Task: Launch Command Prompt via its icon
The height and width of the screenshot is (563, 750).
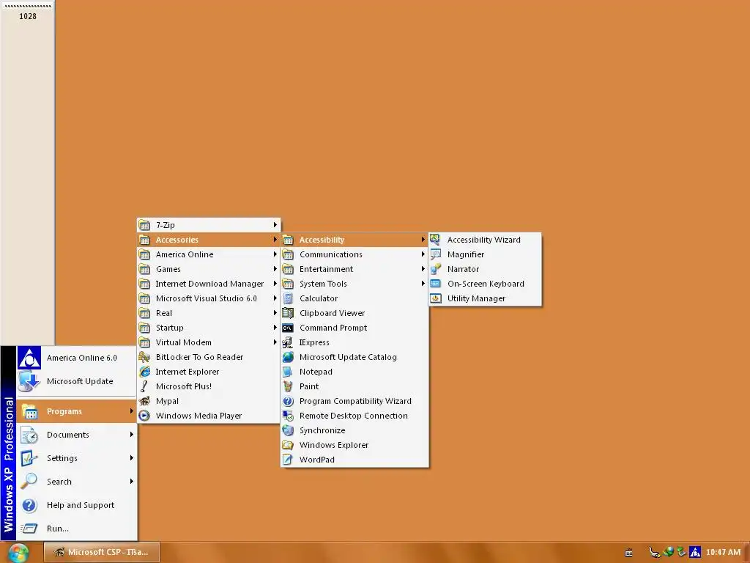Action: pyautogui.click(x=287, y=328)
